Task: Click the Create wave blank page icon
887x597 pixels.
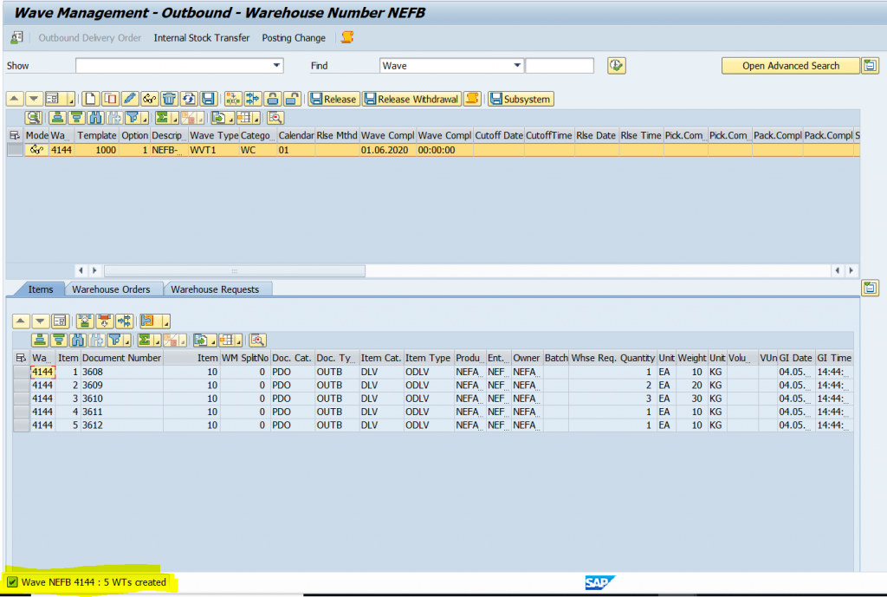Action: point(90,99)
